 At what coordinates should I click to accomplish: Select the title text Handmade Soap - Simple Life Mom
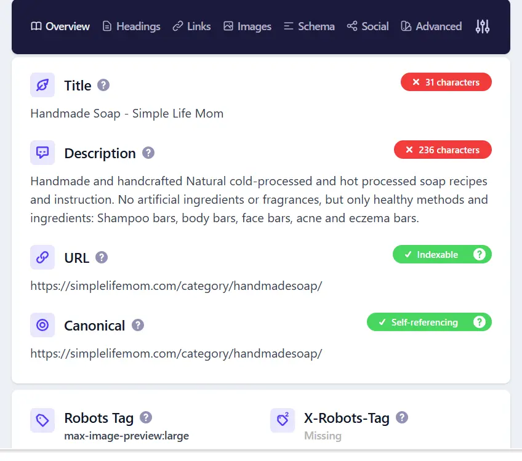coord(127,113)
